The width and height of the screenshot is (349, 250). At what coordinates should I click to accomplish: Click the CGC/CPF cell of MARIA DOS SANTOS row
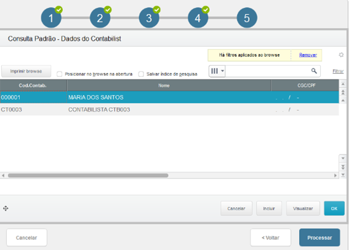pyautogui.click(x=305, y=97)
